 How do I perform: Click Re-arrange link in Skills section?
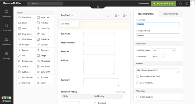pyautogui.click(x=121, y=92)
